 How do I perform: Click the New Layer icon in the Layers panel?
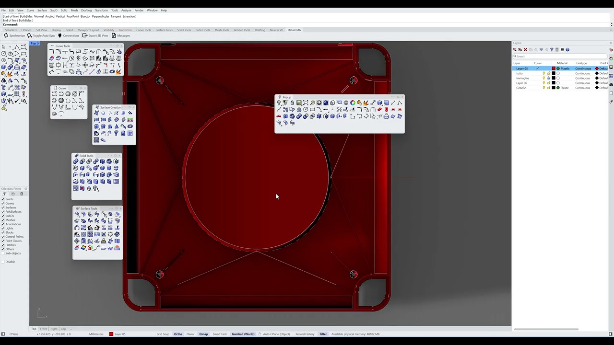pos(515,49)
